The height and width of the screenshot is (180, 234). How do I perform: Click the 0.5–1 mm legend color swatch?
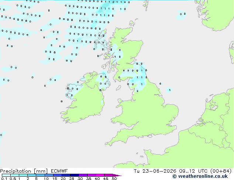tap(15, 175)
